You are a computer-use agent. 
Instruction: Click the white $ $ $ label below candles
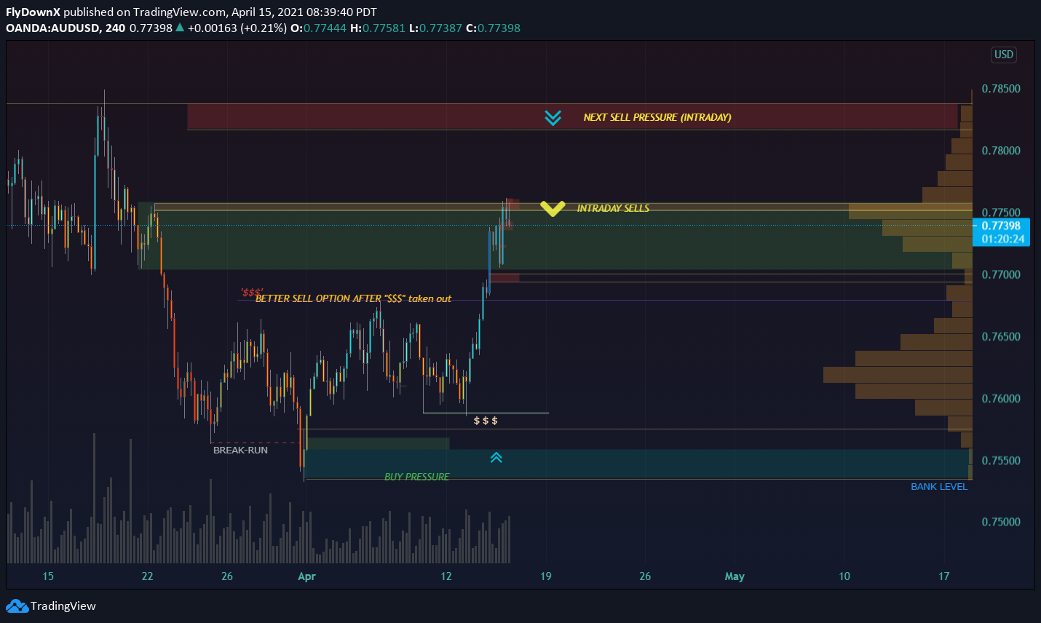coord(486,421)
